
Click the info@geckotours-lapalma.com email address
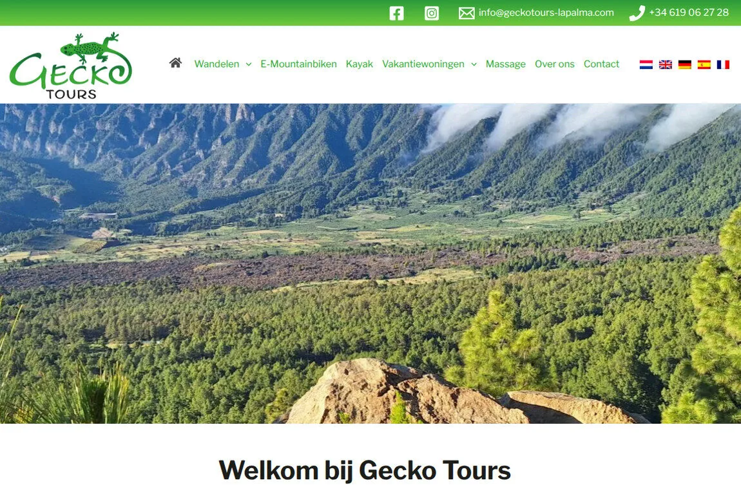click(546, 13)
